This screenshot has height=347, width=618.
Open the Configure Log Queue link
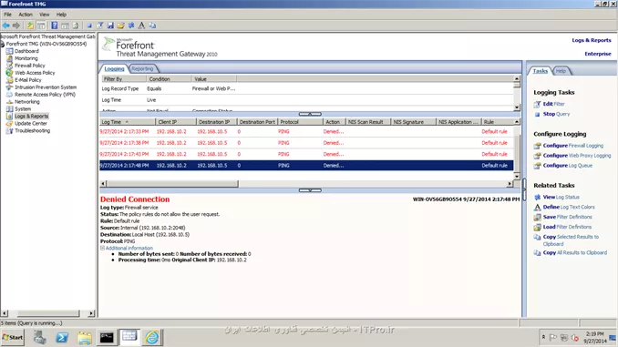tap(568, 166)
